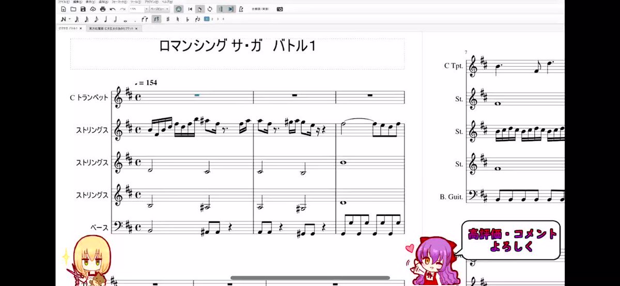
Task: Redo the last undone action
Action: point(122,9)
